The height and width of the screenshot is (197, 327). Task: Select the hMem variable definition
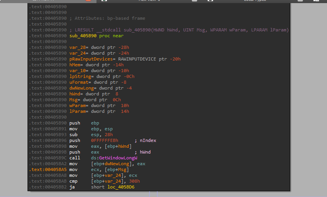pyautogui.click(x=75, y=65)
